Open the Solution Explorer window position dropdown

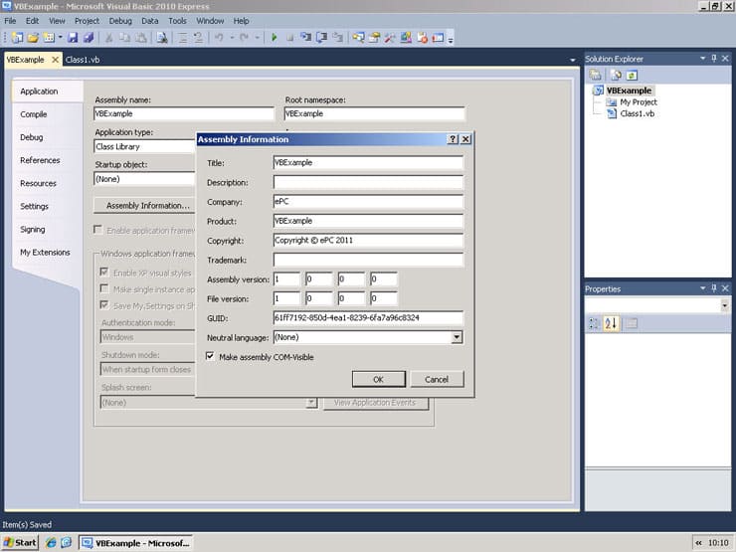tap(703, 59)
